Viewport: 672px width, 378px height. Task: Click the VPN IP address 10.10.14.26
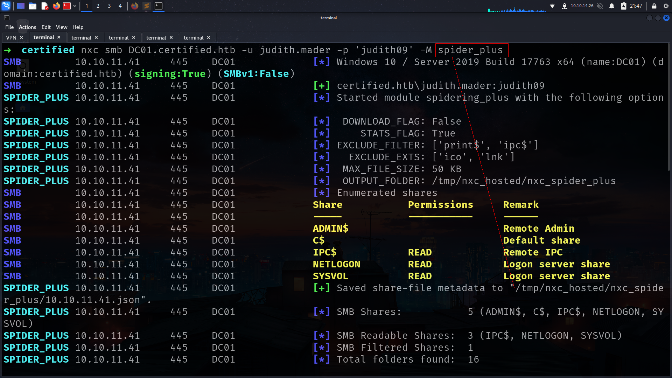[x=582, y=6]
